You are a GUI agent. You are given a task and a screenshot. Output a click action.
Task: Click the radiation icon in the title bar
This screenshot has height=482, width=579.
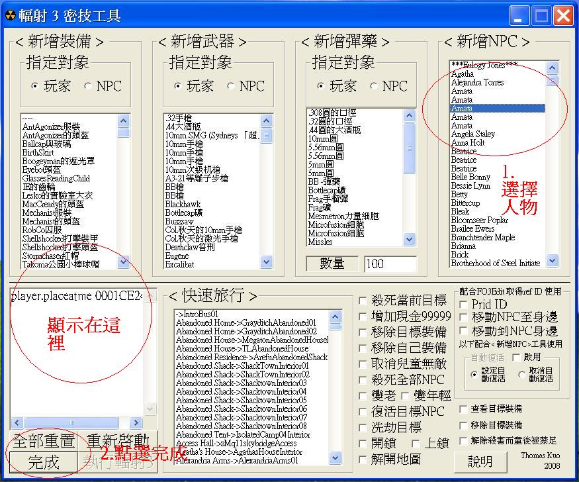[9, 16]
